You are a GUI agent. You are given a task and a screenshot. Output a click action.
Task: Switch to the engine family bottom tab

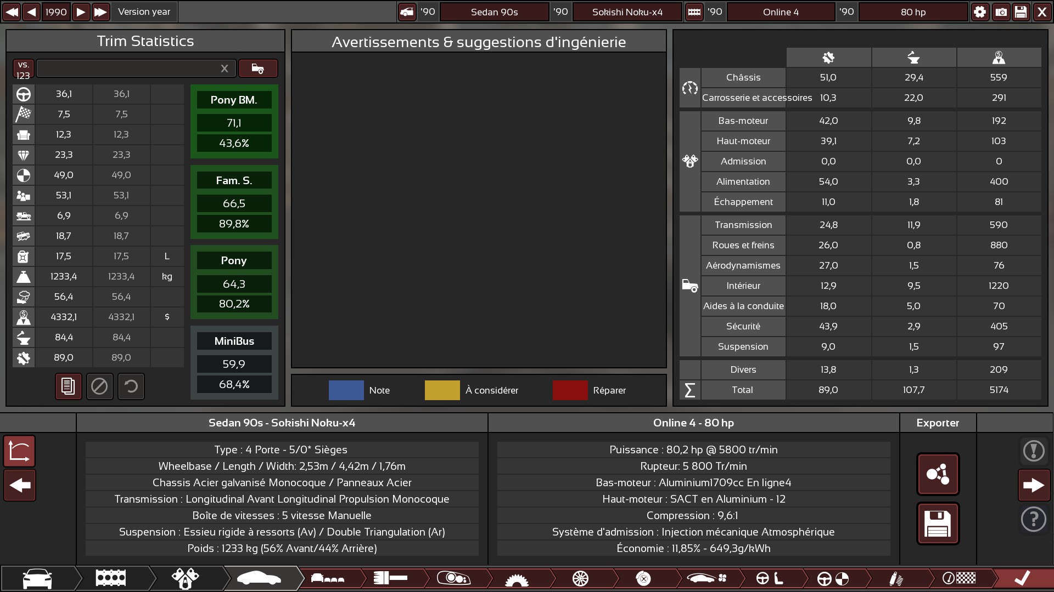tap(111, 578)
